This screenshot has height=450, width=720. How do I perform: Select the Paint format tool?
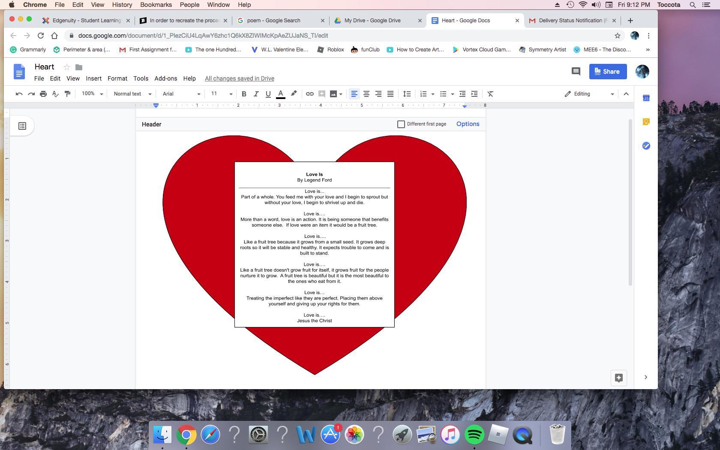click(67, 94)
